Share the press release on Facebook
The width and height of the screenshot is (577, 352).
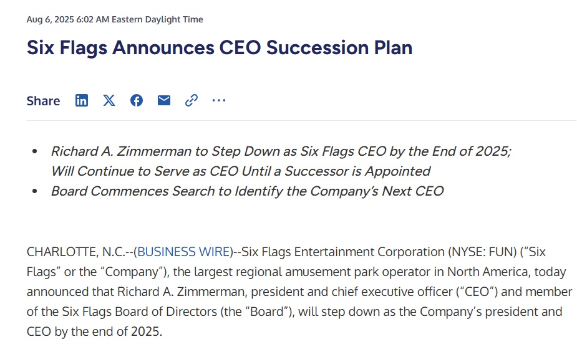[x=137, y=100]
